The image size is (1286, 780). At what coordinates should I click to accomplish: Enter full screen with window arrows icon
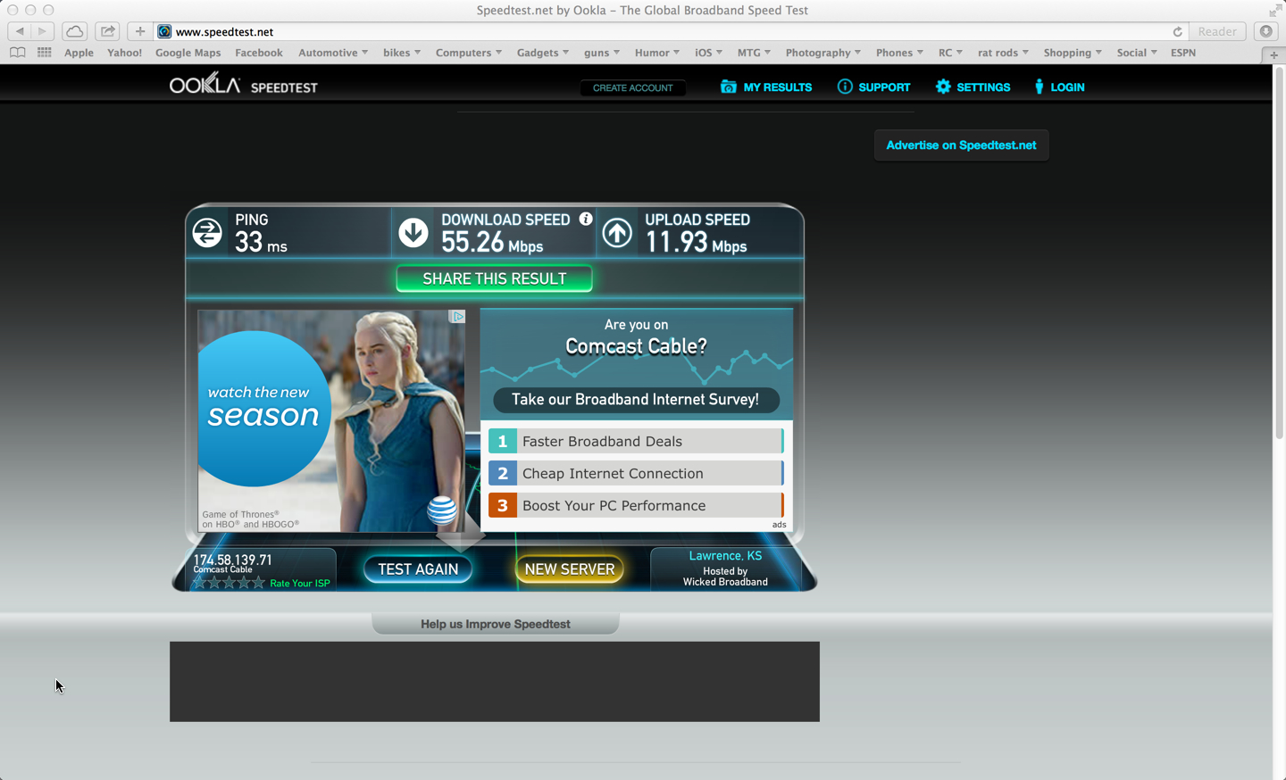(x=1274, y=10)
